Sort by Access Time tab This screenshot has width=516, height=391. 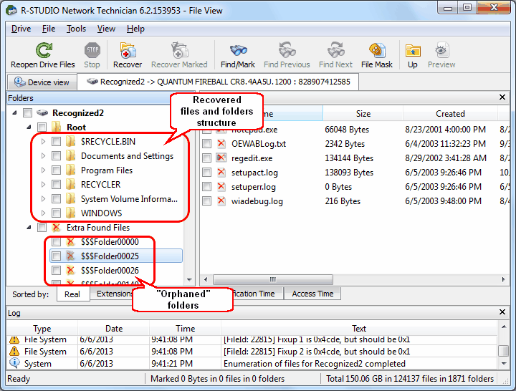312,294
